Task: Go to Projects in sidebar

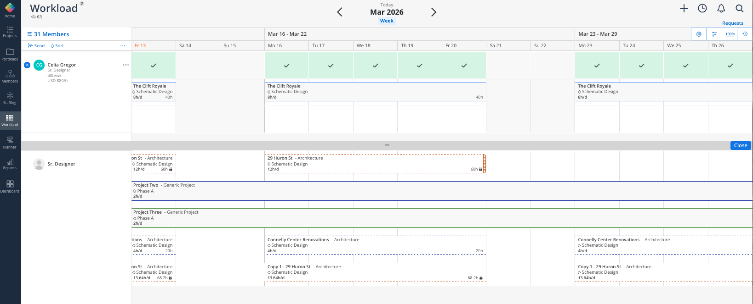Action: [10, 32]
